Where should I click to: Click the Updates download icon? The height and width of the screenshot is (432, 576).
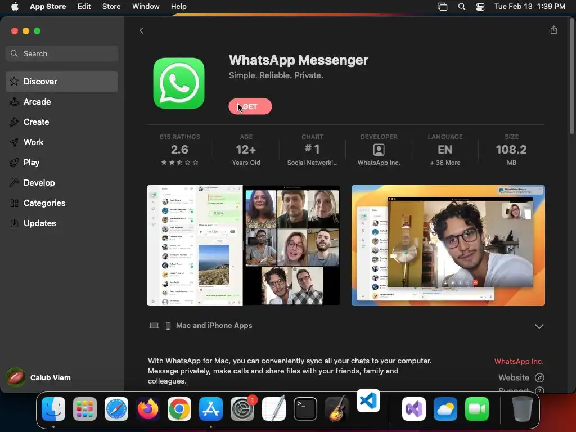(14, 223)
